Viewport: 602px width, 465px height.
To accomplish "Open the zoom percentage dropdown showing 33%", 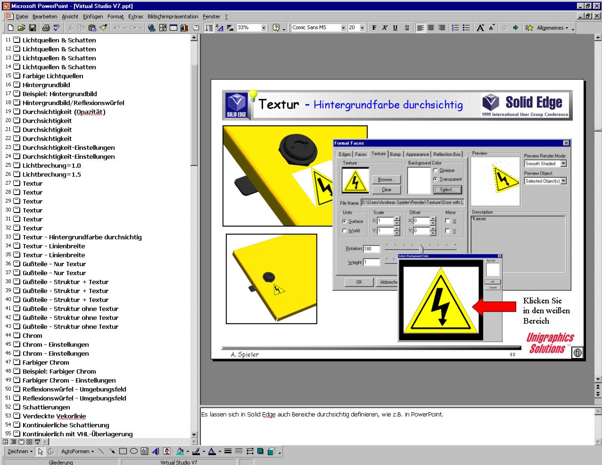I will [264, 28].
